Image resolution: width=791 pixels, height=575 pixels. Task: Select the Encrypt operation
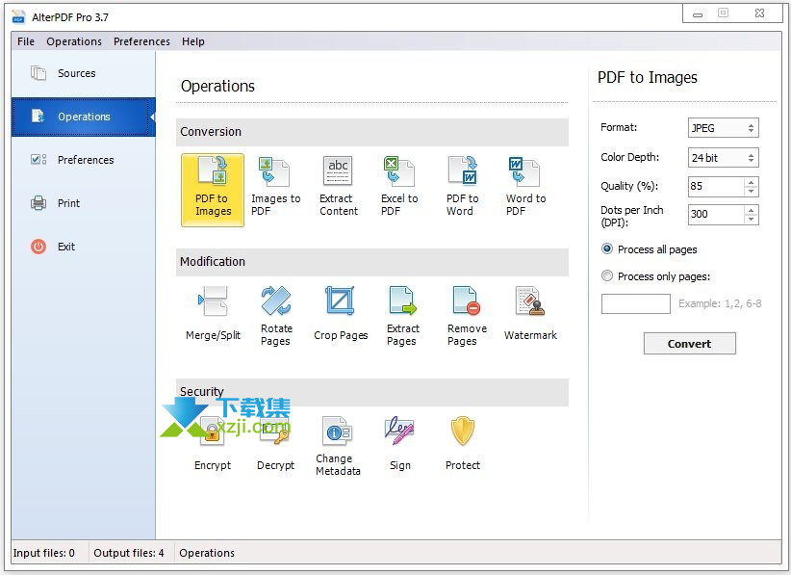213,444
